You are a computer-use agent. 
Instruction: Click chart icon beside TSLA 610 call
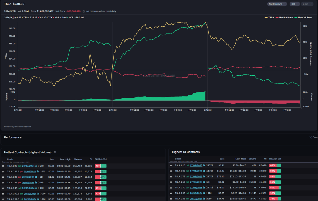click(204, 166)
